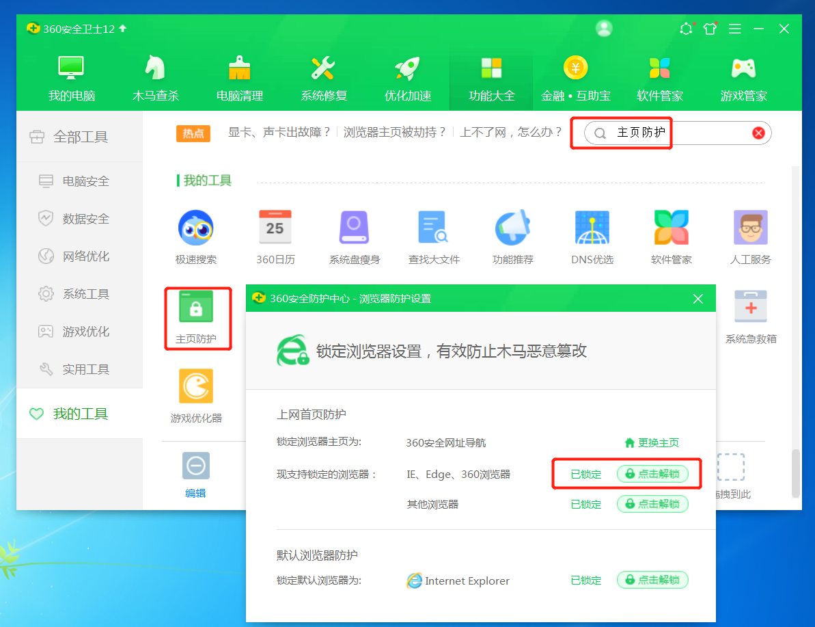Image resolution: width=815 pixels, height=627 pixels.
Task: Close the 浏览器防护设置 dialog
Action: [x=698, y=299]
